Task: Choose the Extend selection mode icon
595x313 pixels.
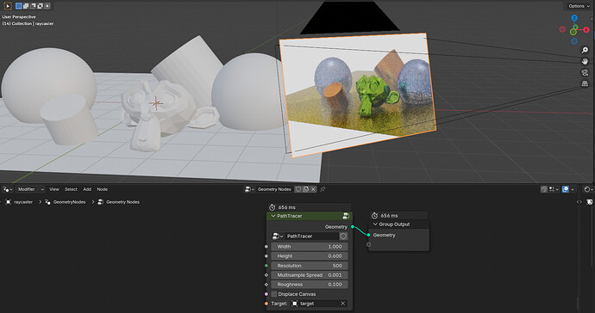Action: 26,6
